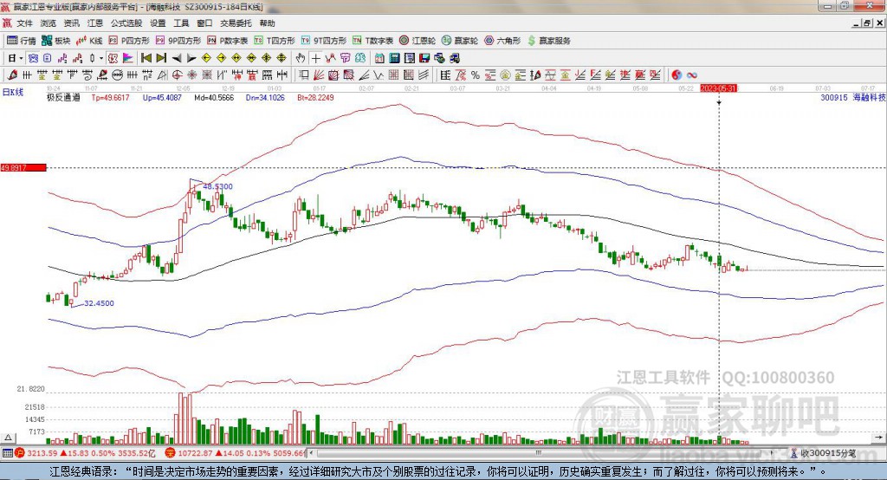The width and height of the screenshot is (887, 480).
Task: Select the hand pan tool
Action: [301, 58]
